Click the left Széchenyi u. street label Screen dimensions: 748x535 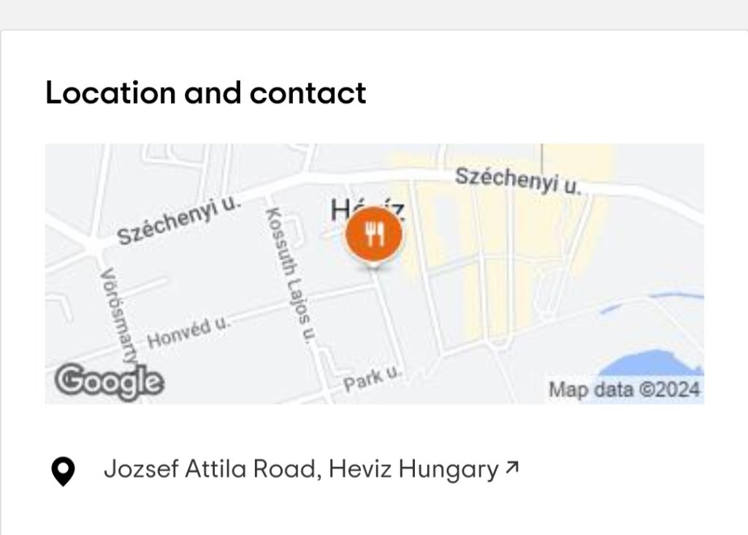(179, 220)
